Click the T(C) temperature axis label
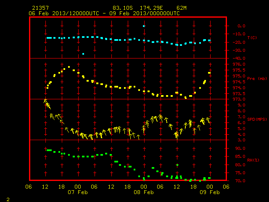 coord(252,37)
